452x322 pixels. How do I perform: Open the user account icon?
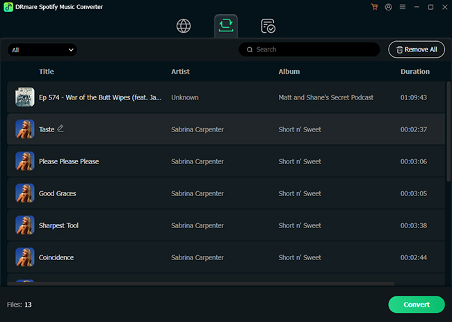pyautogui.click(x=388, y=7)
